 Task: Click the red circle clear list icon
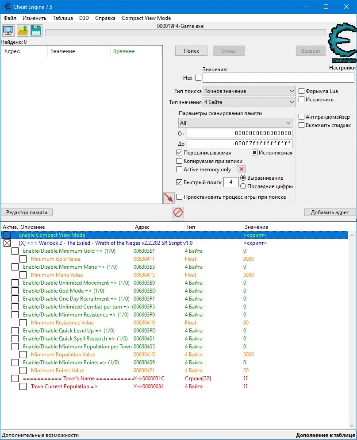(x=178, y=212)
